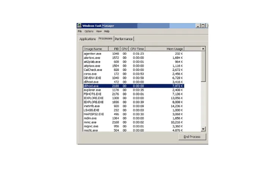This screenshot has height=174, width=275.
Task: Sort by Mem Usage column header
Action: click(x=175, y=49)
